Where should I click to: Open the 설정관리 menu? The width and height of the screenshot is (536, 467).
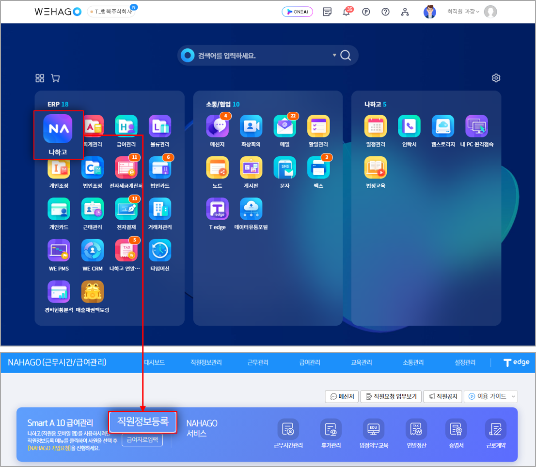click(x=465, y=362)
